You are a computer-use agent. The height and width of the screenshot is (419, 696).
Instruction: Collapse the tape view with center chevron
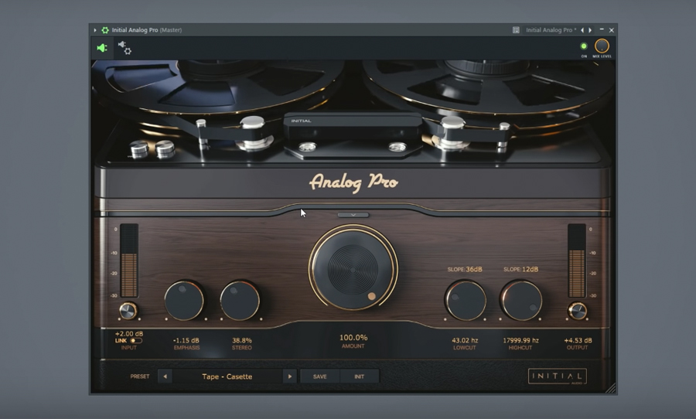click(353, 215)
